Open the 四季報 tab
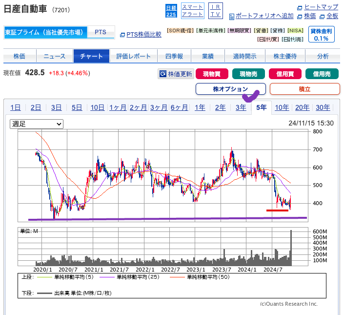Viewport: 344px width, 315px height. tap(174, 56)
